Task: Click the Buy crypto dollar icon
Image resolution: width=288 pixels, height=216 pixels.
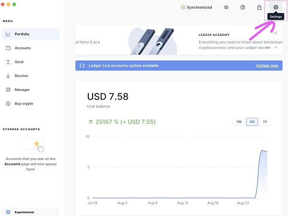Action: click(x=9, y=103)
